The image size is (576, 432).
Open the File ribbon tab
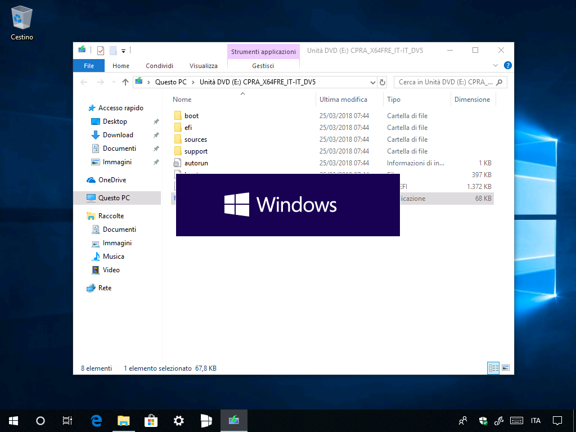tap(89, 66)
